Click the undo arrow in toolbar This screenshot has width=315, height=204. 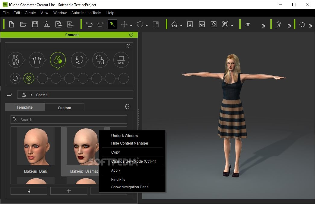click(x=89, y=24)
